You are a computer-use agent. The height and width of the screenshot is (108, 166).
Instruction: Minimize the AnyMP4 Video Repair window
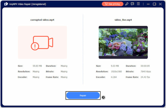tap(148, 4)
